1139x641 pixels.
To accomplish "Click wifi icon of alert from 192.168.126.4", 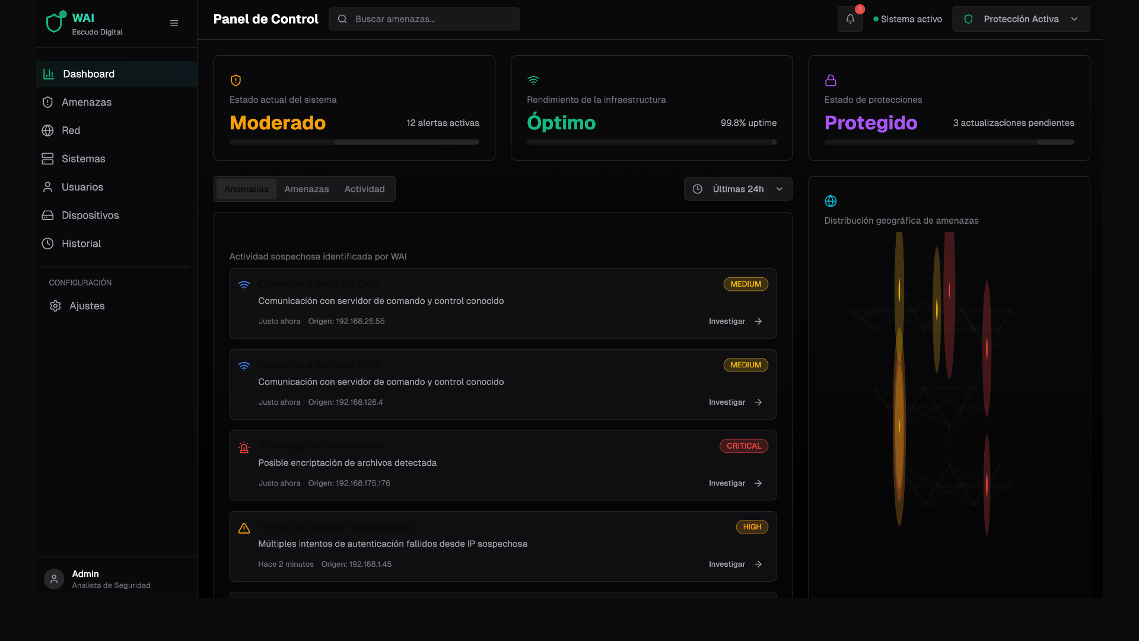I will pyautogui.click(x=244, y=366).
